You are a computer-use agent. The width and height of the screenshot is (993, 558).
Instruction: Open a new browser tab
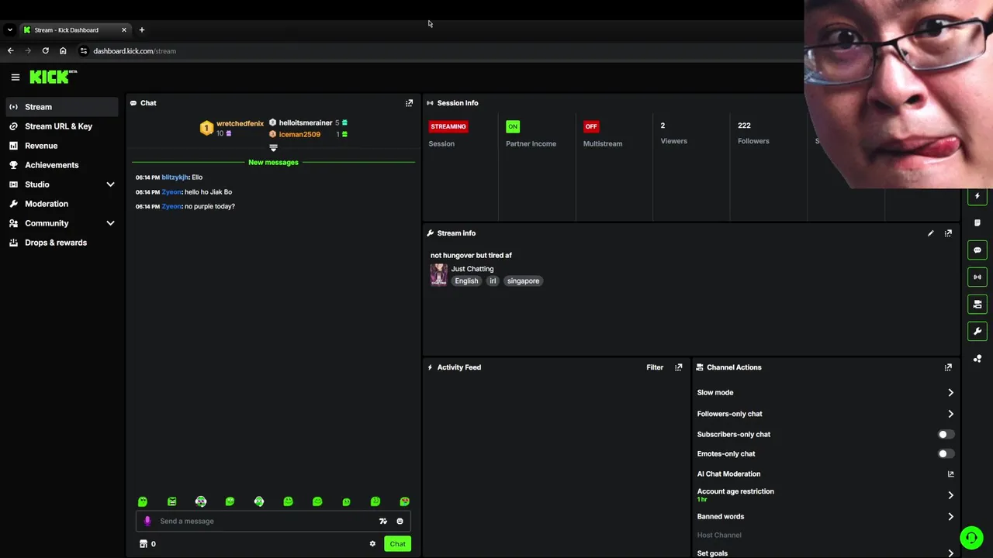coord(141,30)
